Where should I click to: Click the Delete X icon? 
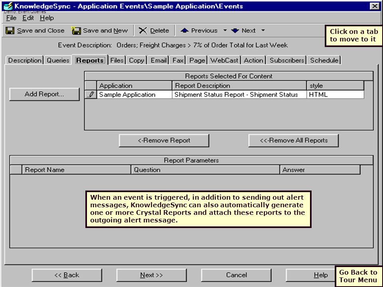click(x=143, y=31)
